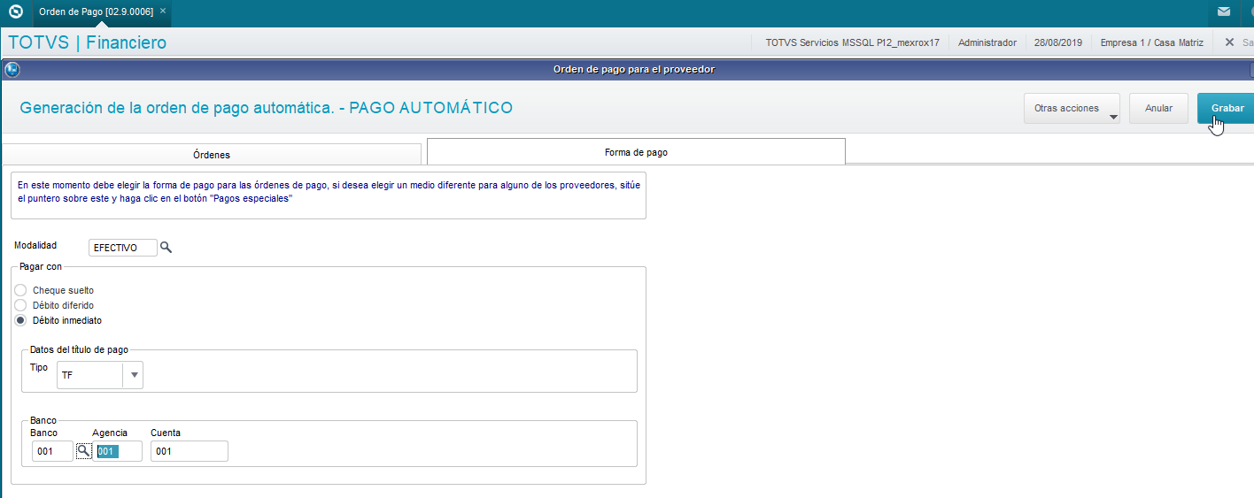The height and width of the screenshot is (498, 1254).
Task: Click the Modalidad EFECTIVO input field
Action: (123, 248)
